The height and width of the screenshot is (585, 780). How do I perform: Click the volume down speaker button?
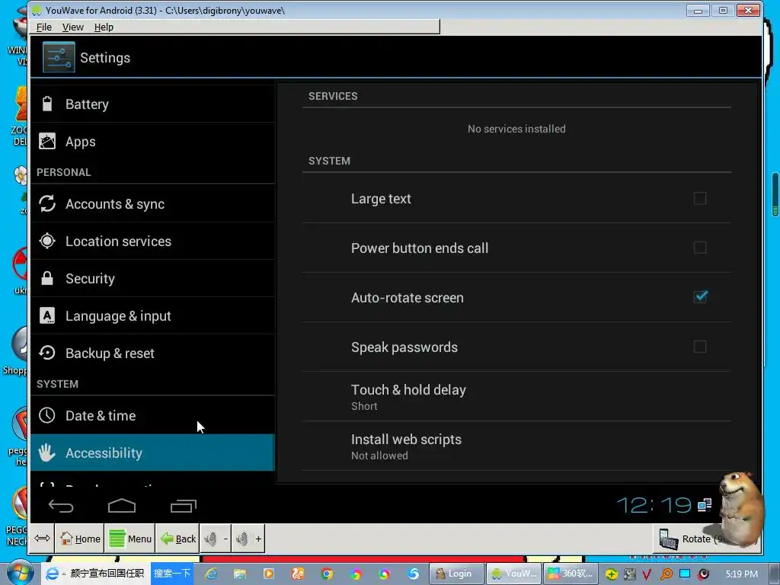[x=216, y=539]
